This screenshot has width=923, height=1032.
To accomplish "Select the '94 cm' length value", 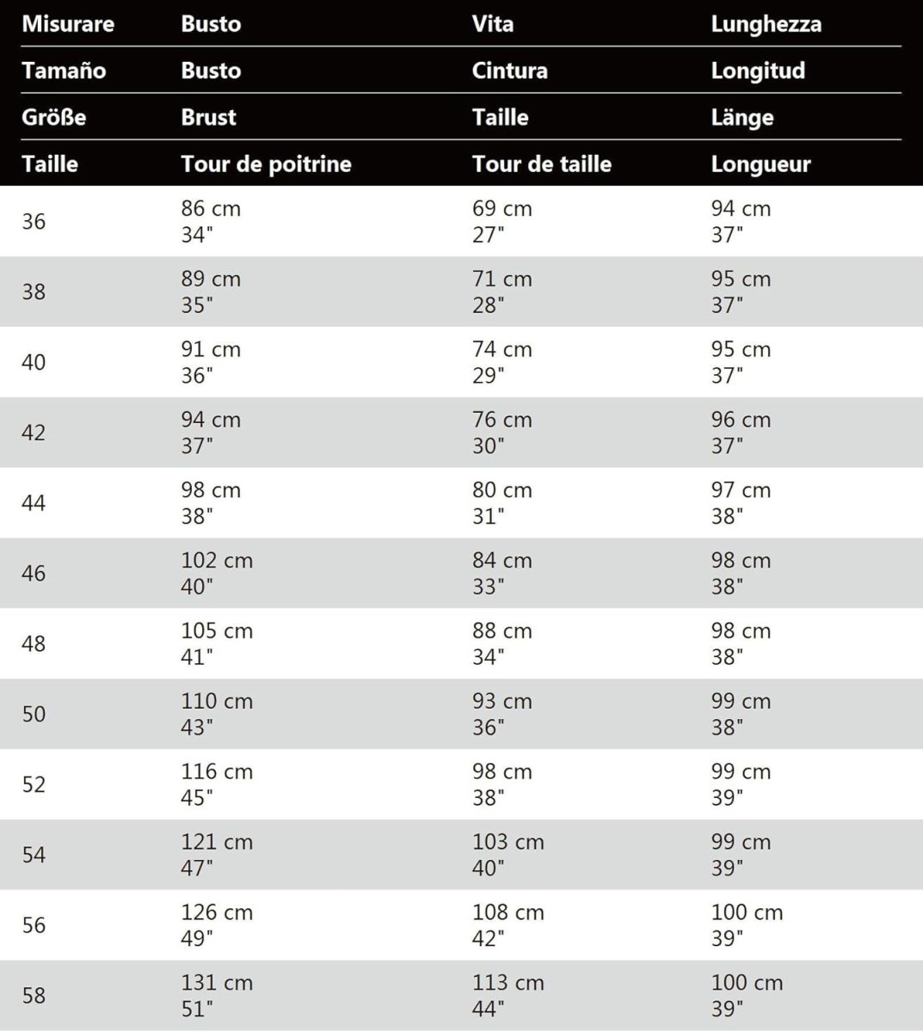I will pos(741,209).
